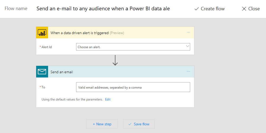Click the To email addresses field

[x=133, y=87]
